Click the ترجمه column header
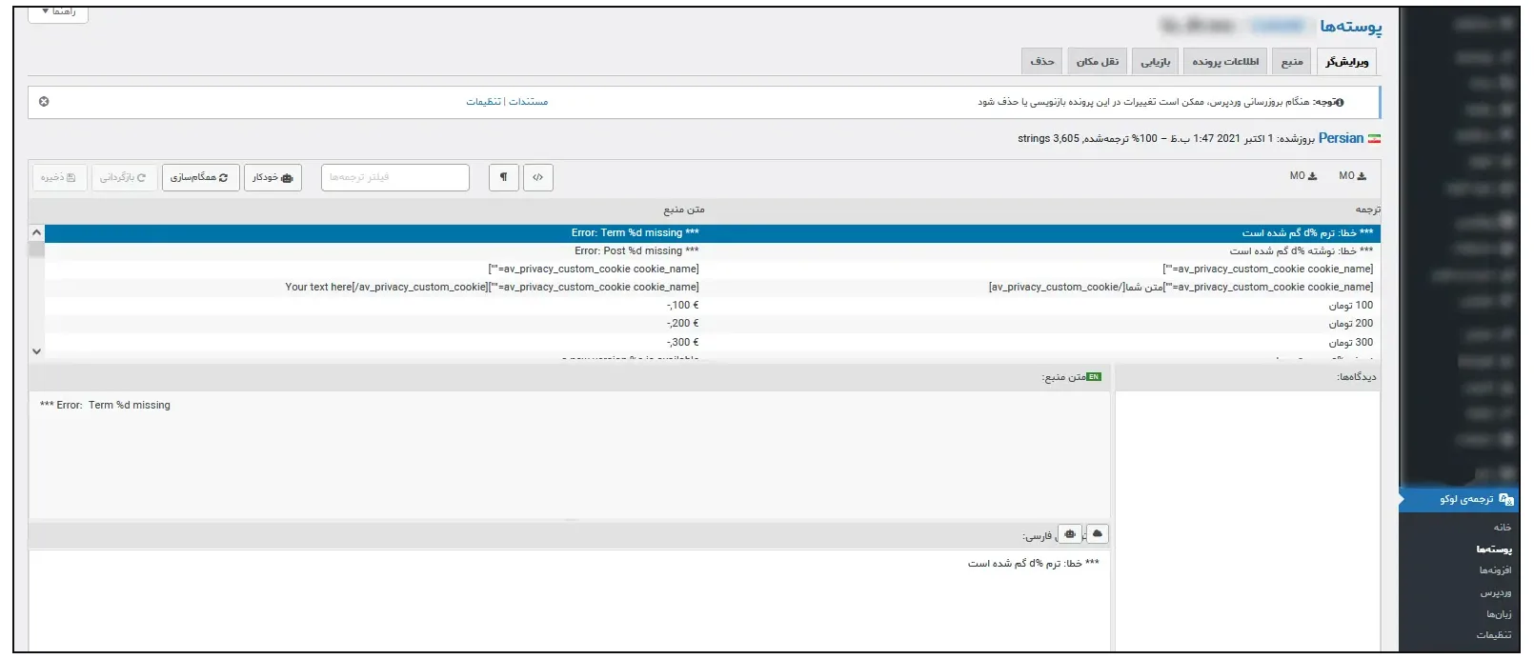 click(1367, 210)
